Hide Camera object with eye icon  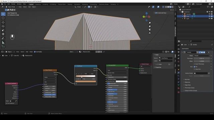click(209, 14)
